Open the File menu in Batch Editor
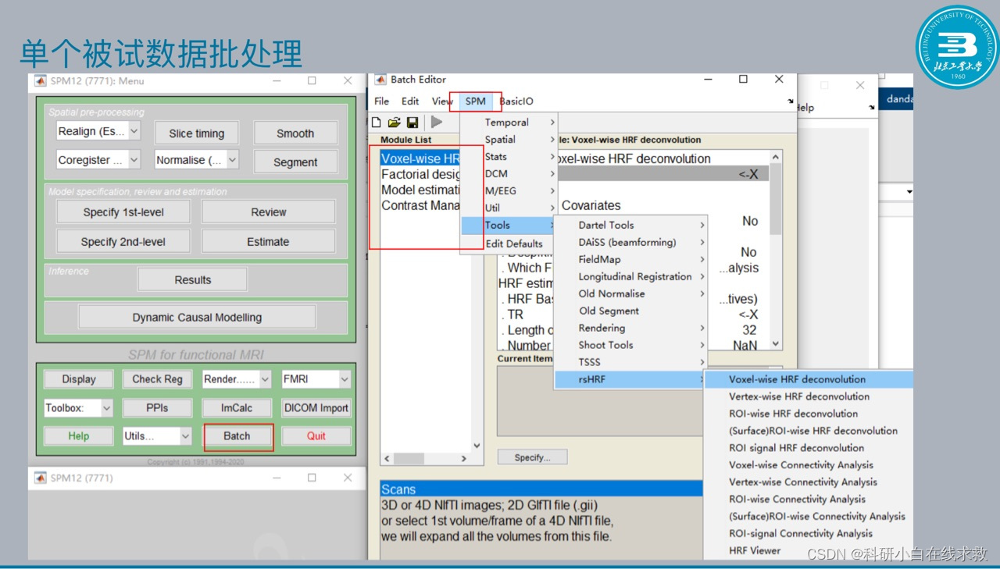Screen dimensions: 1000x569 pos(381,101)
